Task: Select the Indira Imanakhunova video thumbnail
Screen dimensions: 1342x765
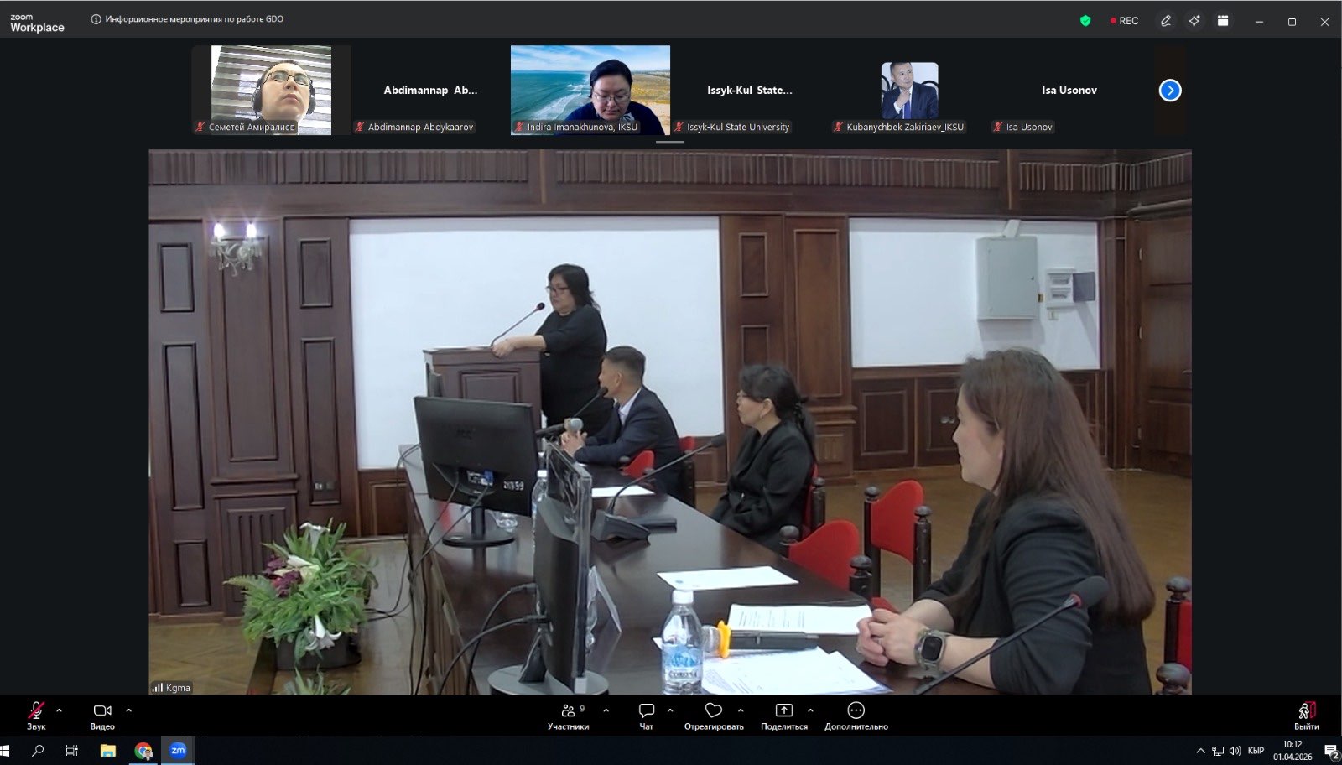Action: [590, 90]
